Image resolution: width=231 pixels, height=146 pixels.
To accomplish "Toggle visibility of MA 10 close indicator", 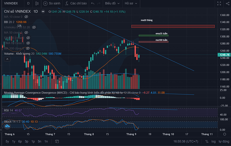I will [26, 17].
